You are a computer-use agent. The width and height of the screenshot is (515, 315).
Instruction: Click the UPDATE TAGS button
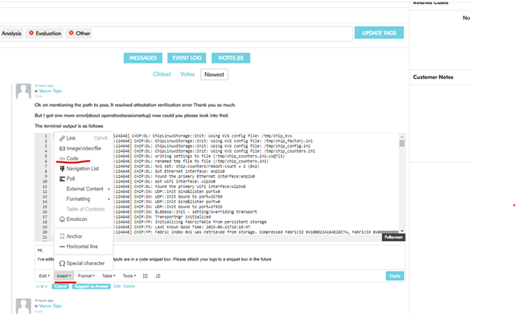379,33
